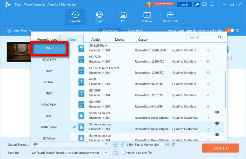This screenshot has width=246, height=159.
Task: Click the profile list vertical scrollbar
Action: pos(226,89)
